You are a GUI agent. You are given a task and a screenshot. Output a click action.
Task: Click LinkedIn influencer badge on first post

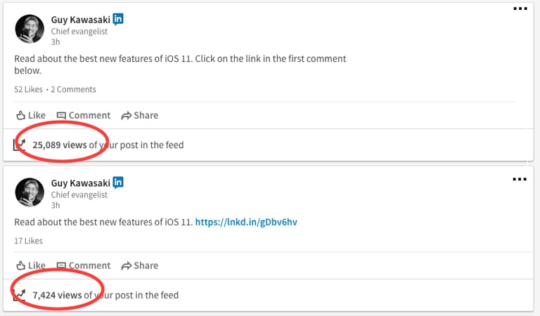(118, 19)
